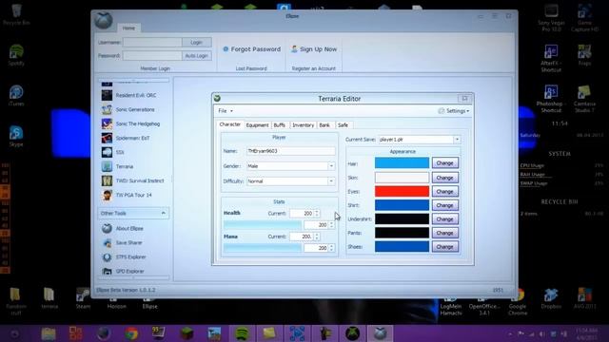Screen dimensions: 609x342
Task: Adjust the Mana maximum value stepper
Action: point(331,248)
